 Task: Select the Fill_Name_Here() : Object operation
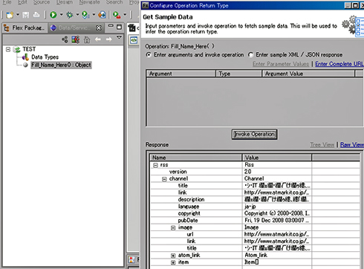[61, 65]
